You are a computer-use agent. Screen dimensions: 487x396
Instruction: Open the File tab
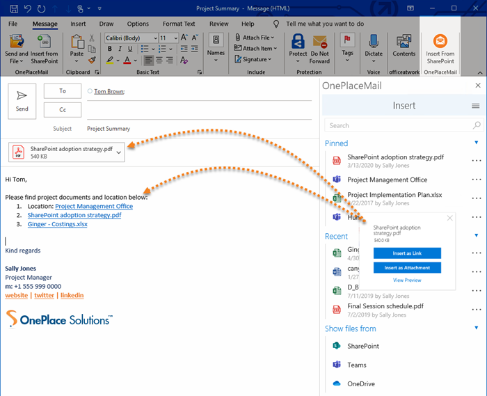click(13, 24)
